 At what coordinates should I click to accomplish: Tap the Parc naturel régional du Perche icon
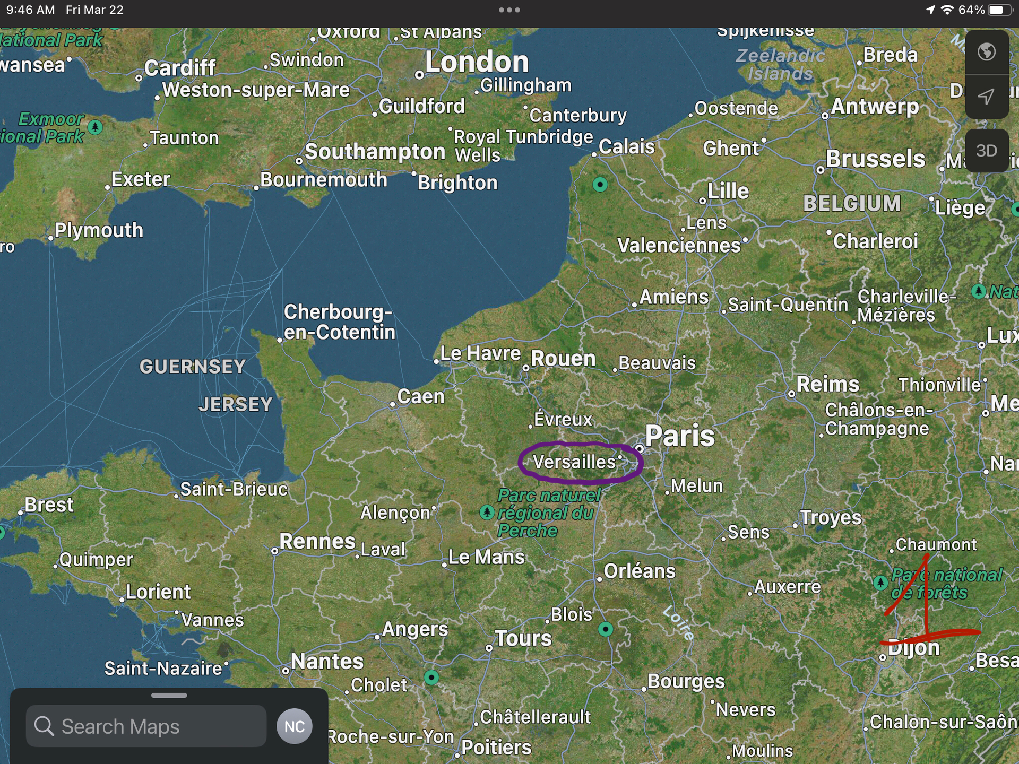(487, 513)
